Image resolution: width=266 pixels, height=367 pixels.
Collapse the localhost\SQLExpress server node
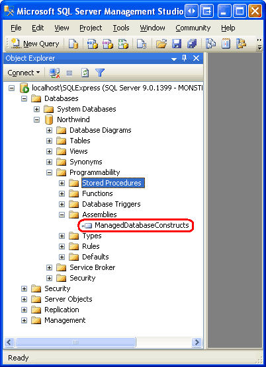11,88
